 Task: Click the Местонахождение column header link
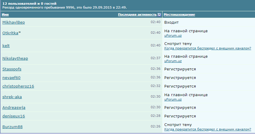(x=179, y=14)
